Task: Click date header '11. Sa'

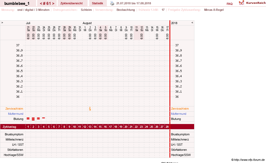Action: [x=137, y=29]
